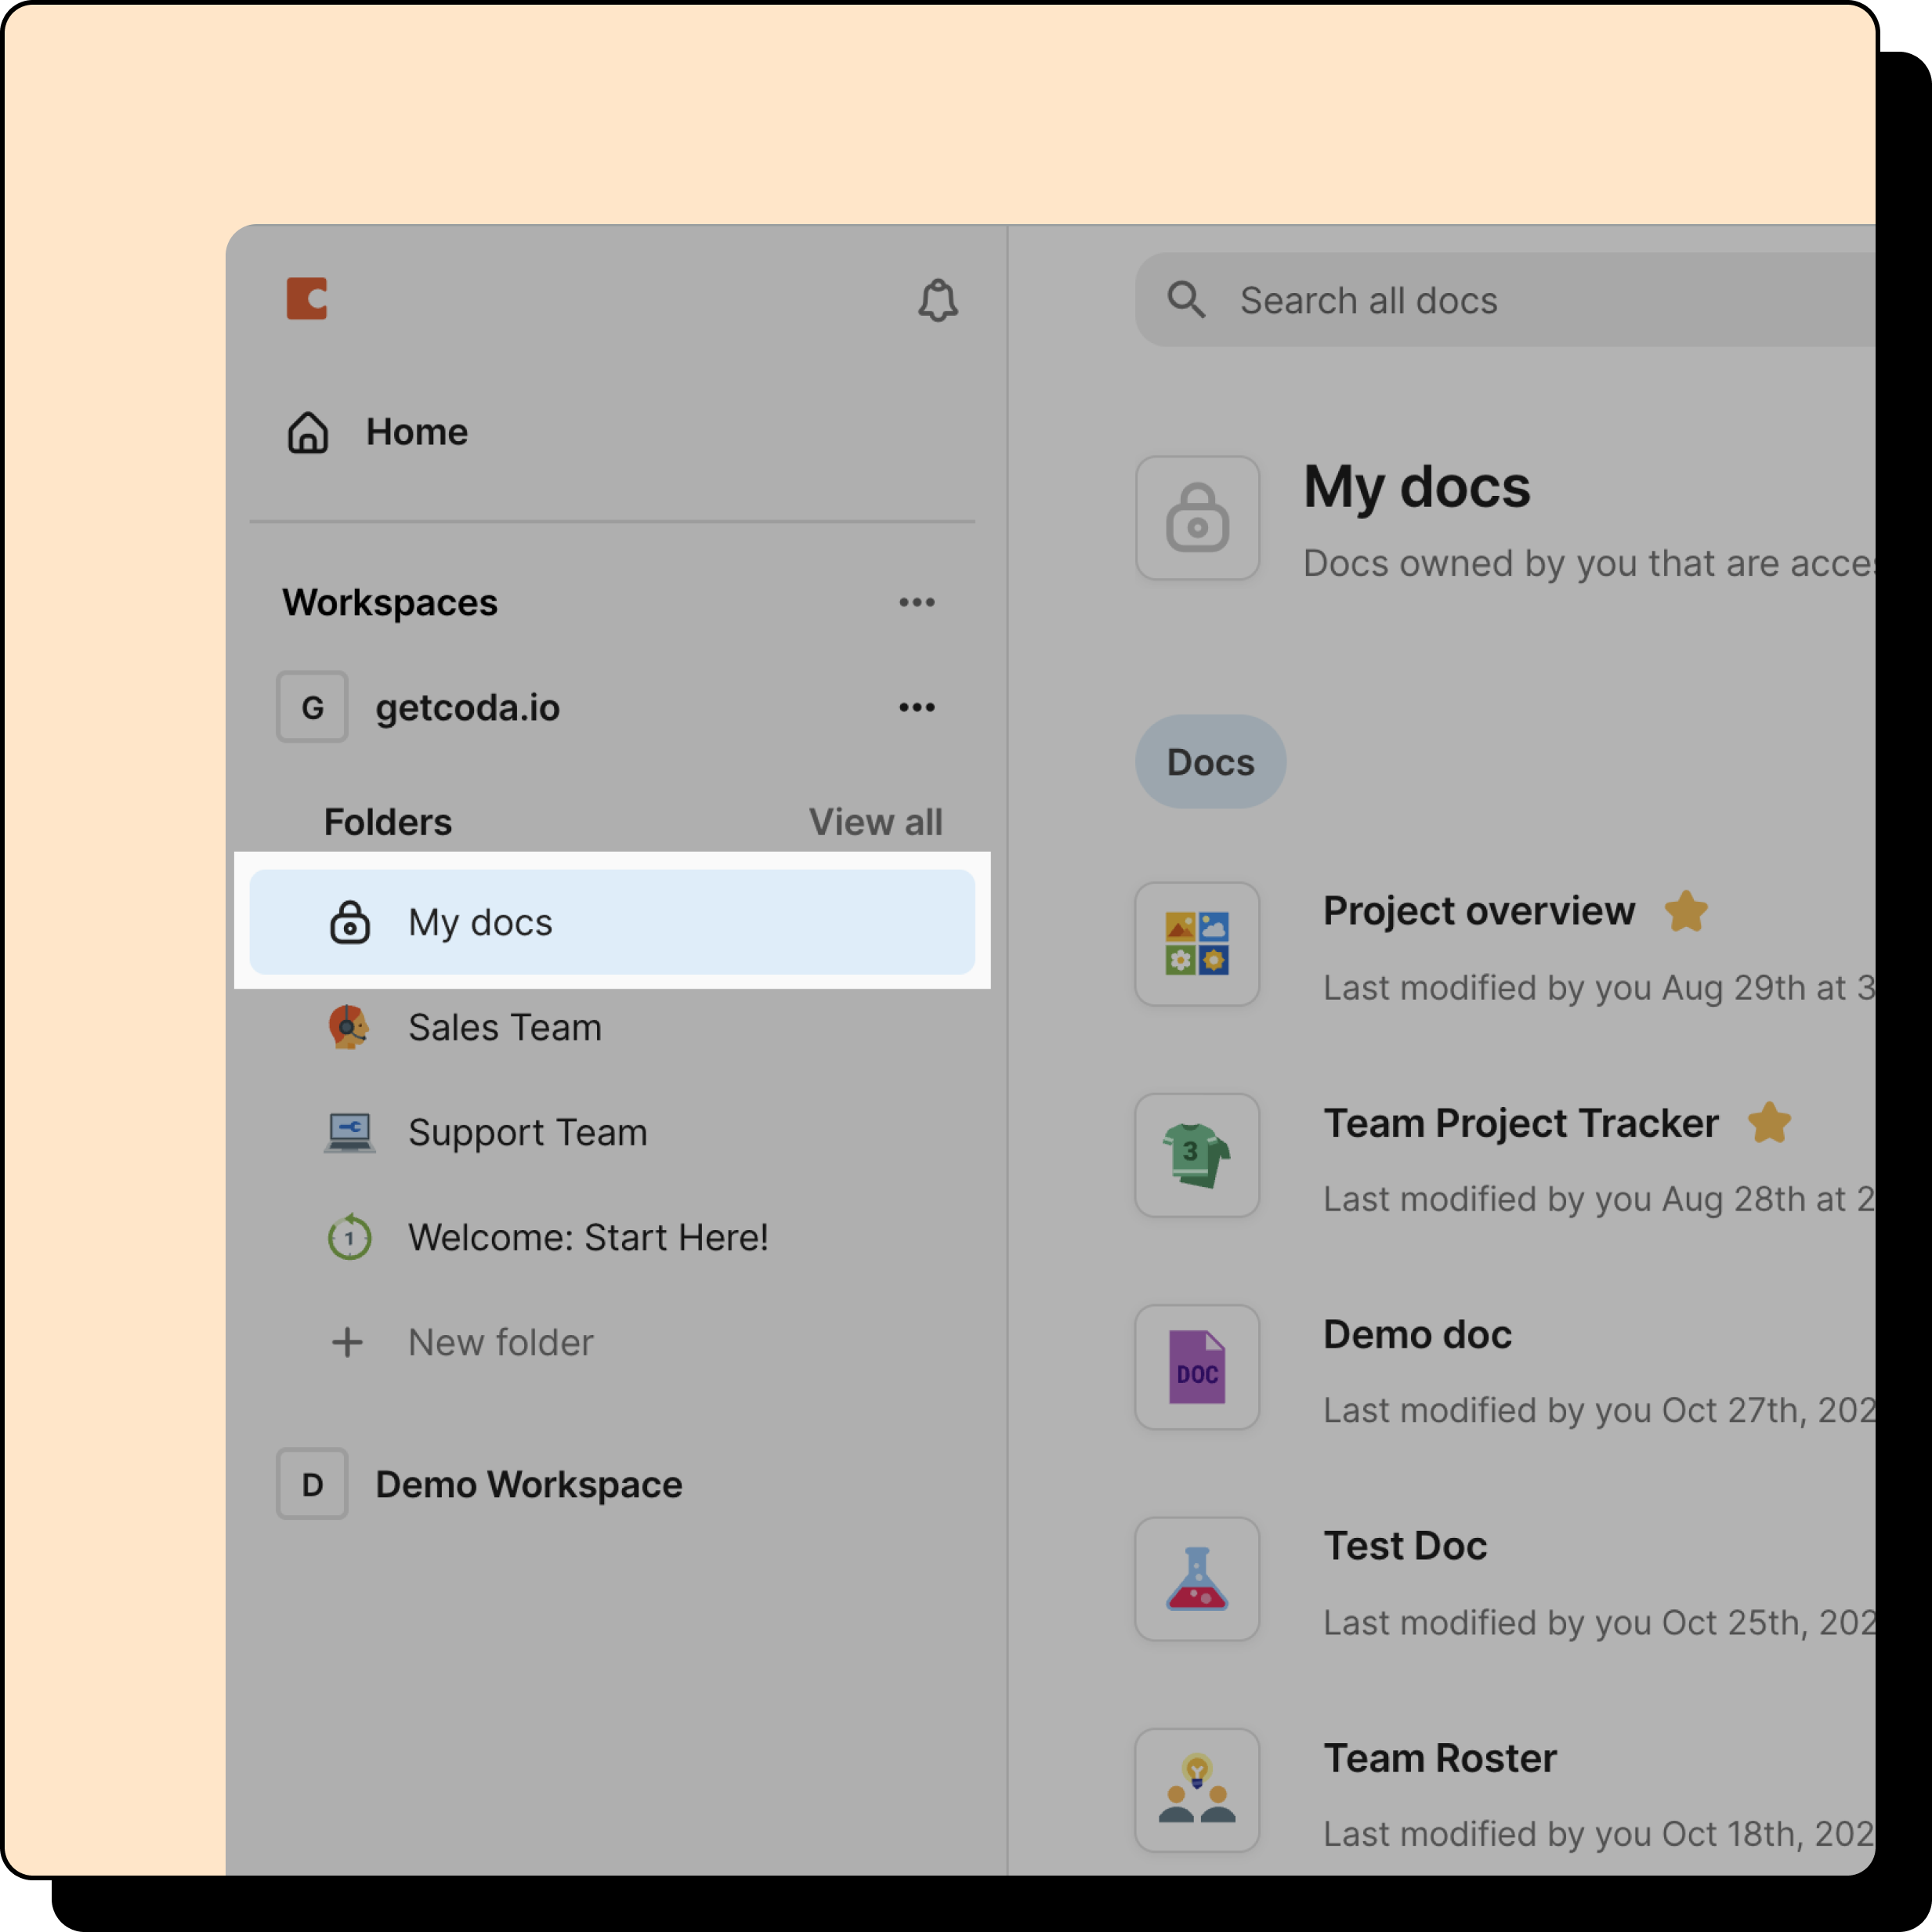
Task: Select the Docs tab pill
Action: click(x=1210, y=762)
